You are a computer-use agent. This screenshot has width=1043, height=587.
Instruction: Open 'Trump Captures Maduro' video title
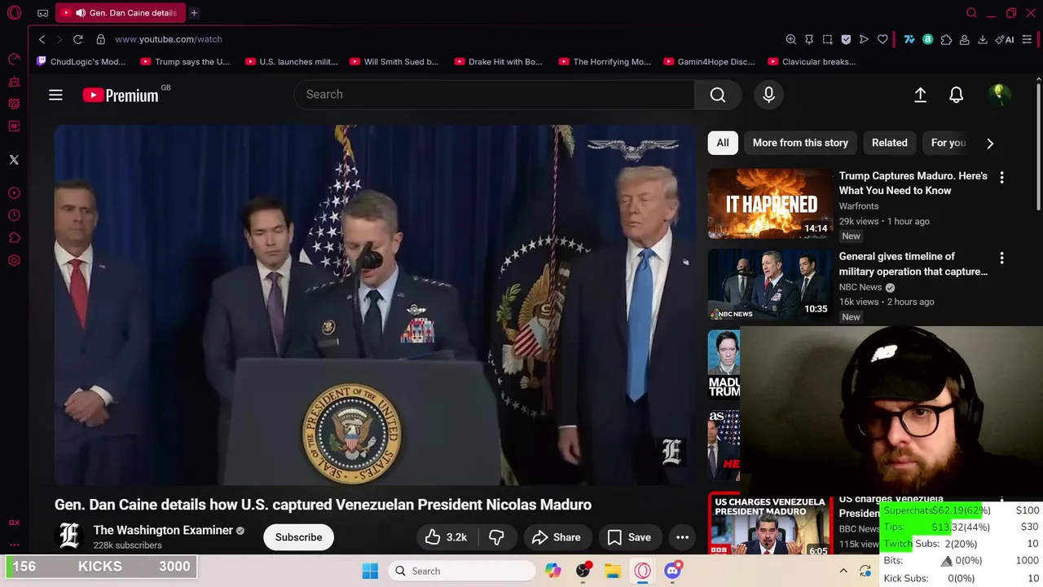tap(913, 183)
